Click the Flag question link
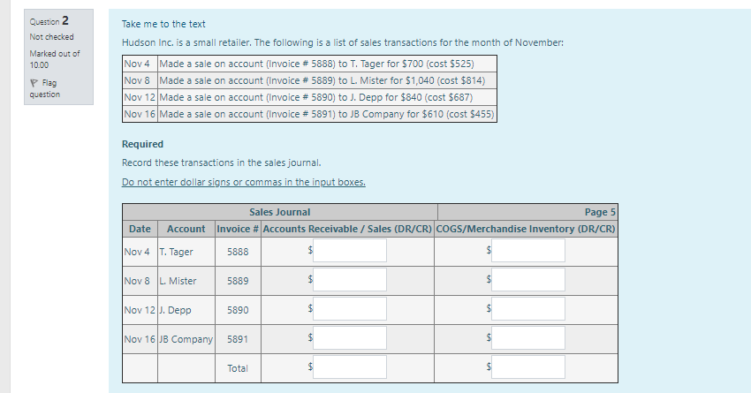The image size is (751, 393). pos(44,88)
